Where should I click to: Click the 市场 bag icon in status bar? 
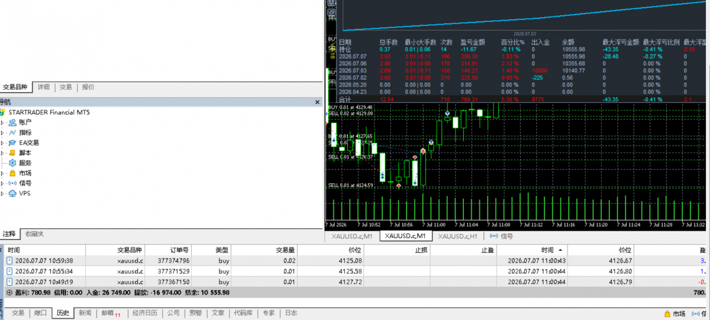click(667, 313)
